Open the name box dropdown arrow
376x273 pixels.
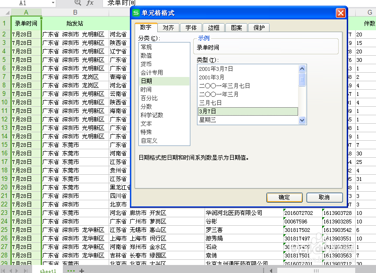coord(53,3)
